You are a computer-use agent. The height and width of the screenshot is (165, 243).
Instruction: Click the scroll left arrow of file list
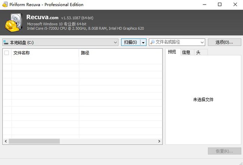[6, 141]
